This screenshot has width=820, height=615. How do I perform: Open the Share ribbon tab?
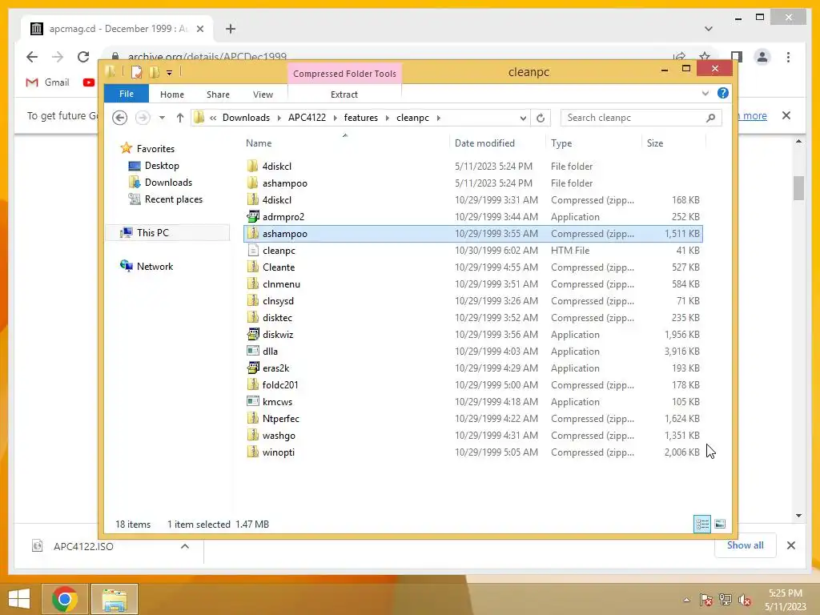click(218, 94)
